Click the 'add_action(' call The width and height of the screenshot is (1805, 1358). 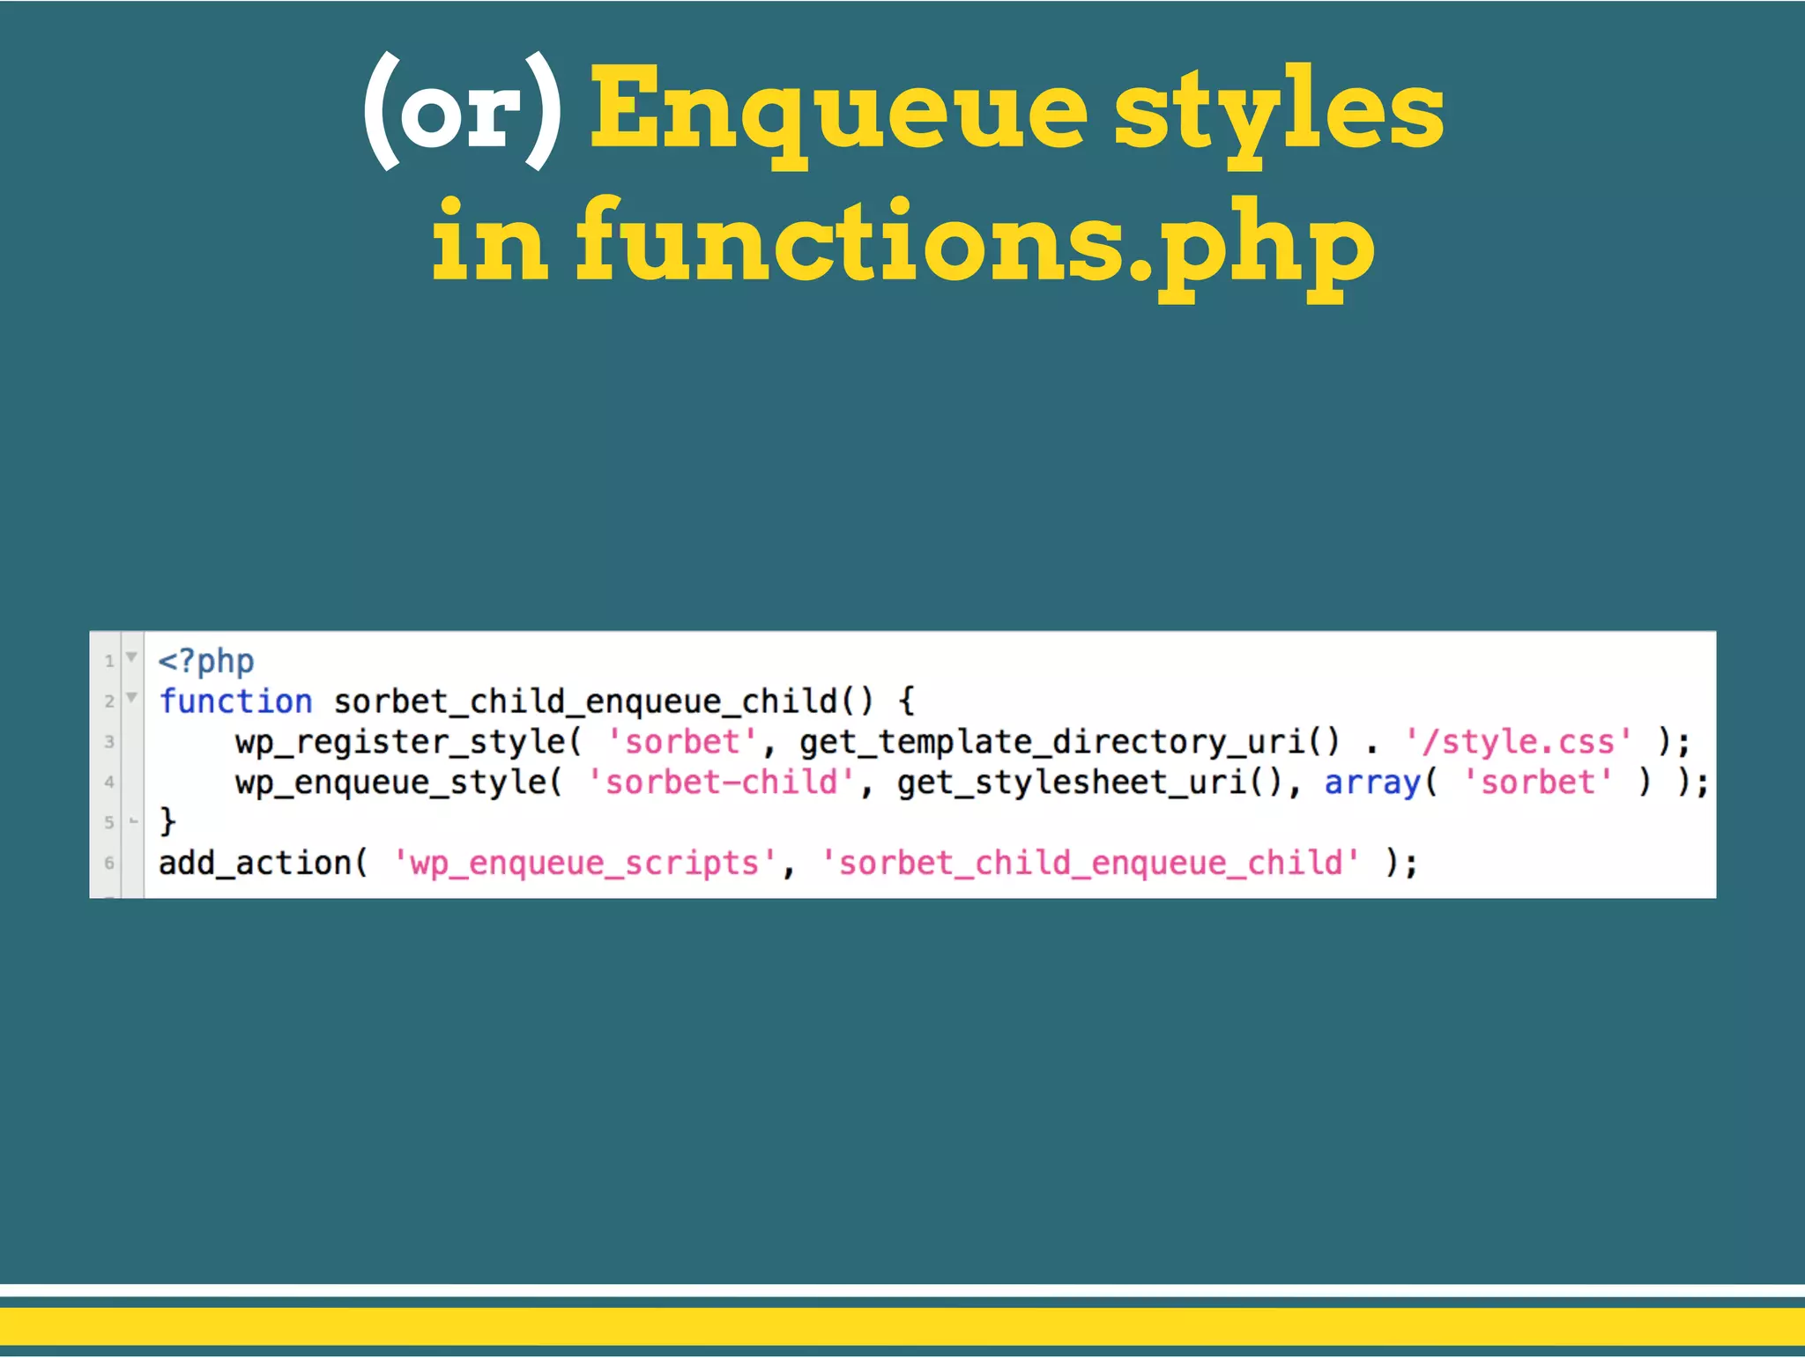pyautogui.click(x=264, y=863)
